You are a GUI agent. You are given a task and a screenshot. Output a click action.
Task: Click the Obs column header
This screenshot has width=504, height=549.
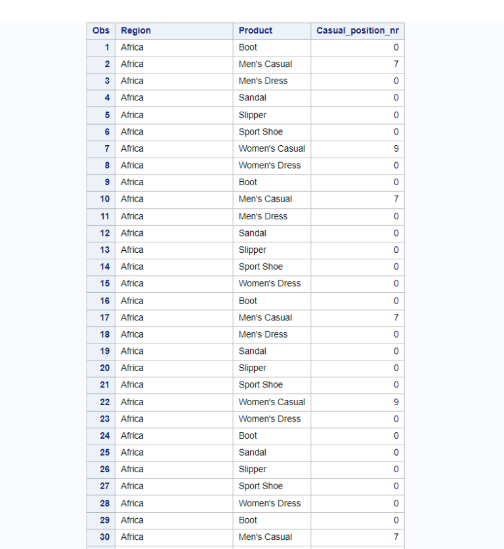tap(101, 31)
